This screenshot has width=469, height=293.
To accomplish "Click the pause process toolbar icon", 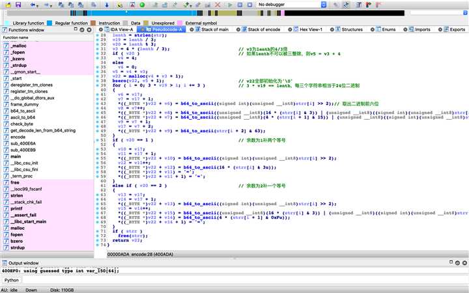I will pyautogui.click(x=240, y=5).
